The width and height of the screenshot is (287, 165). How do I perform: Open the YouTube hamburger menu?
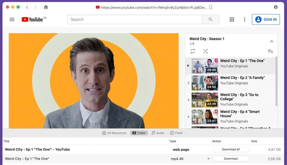pyautogui.click(x=12, y=19)
